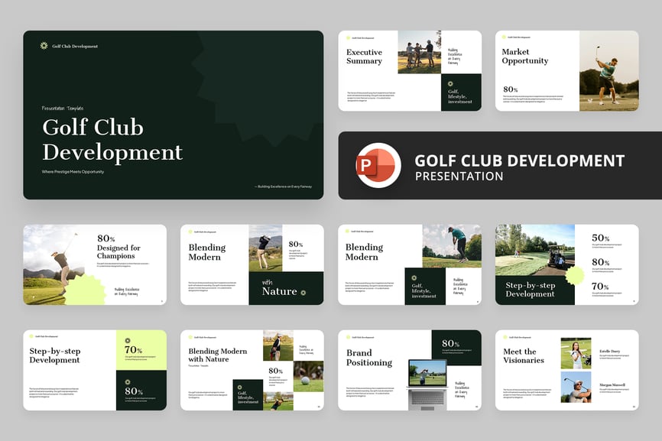This screenshot has height=441, width=662.
Task: Open the Executive Summary slide thumbnail
Action: (x=410, y=70)
